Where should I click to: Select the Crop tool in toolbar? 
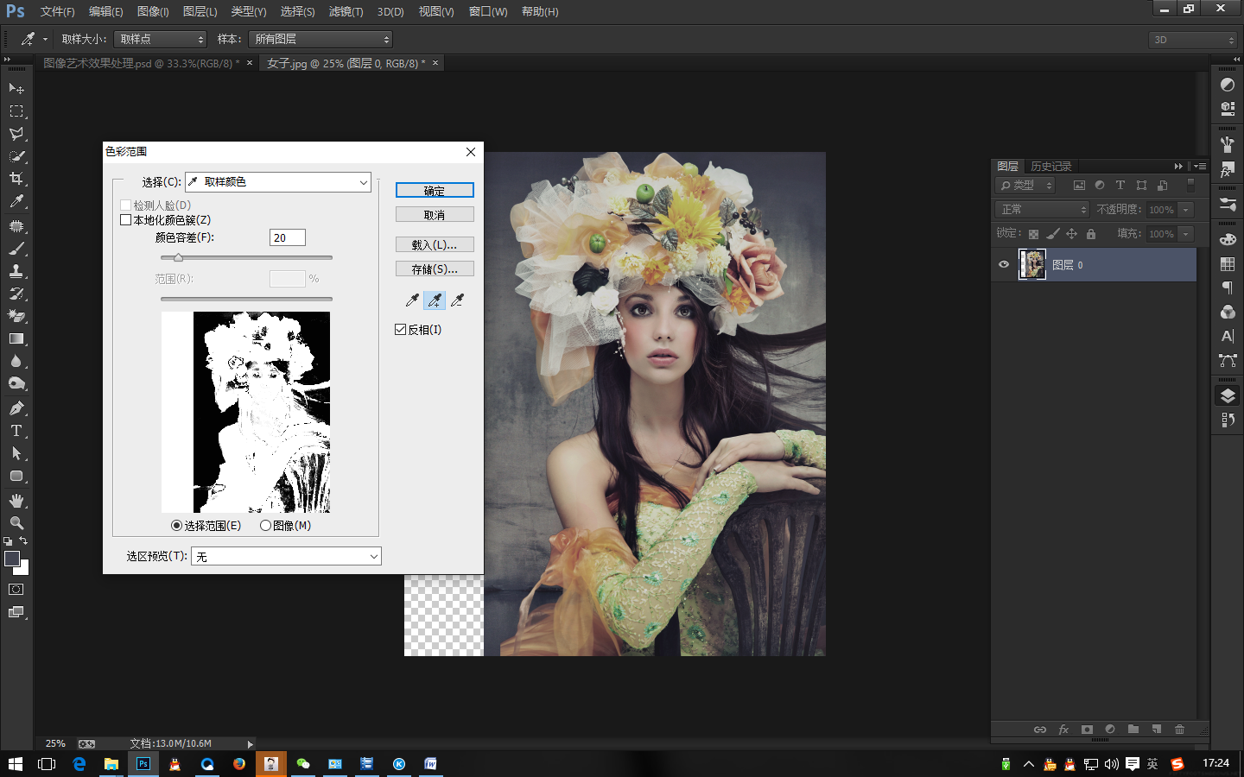(16, 179)
